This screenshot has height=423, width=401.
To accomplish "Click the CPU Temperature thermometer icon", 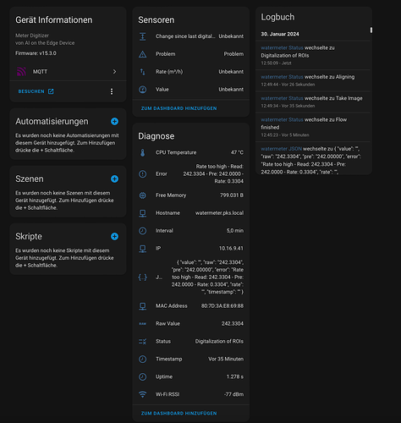I will 143,152.
